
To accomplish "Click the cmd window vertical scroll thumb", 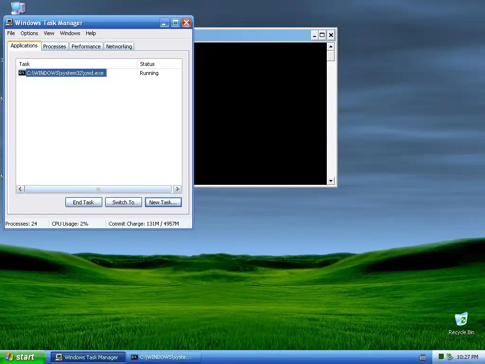I will pyautogui.click(x=331, y=56).
